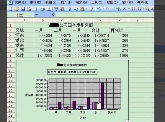Viewport: 165px width, 122px height.
Task: Open the 插入(I) menu
Action: click(x=66, y=2)
